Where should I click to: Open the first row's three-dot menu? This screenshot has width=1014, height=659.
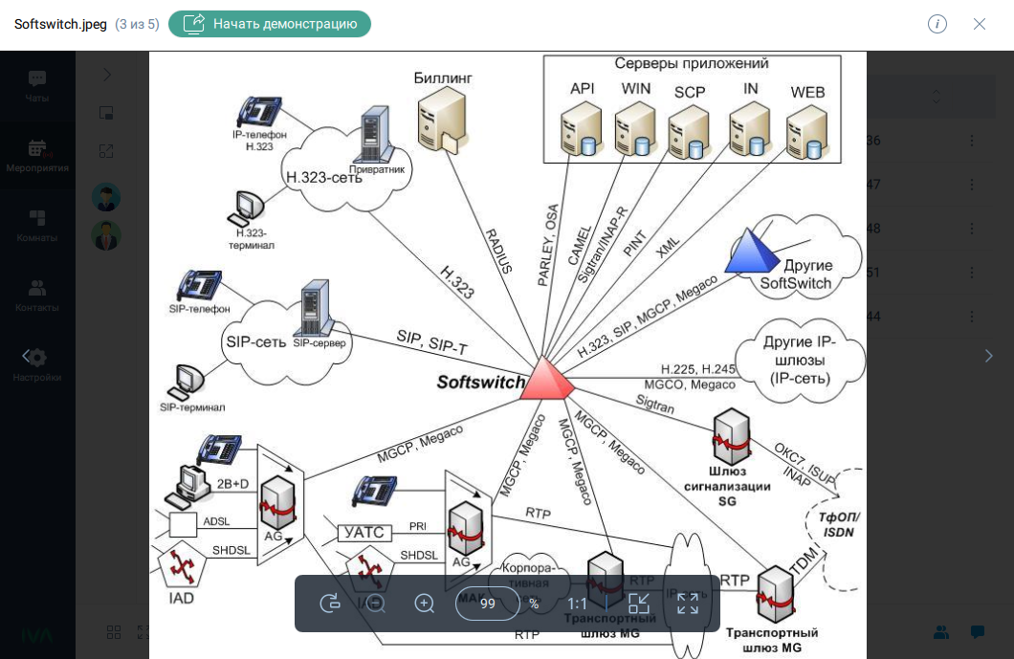click(972, 141)
